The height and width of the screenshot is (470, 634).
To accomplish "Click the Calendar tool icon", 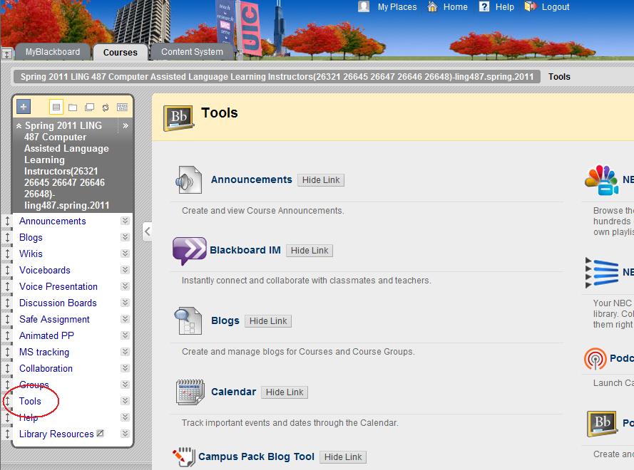I will tap(190, 392).
